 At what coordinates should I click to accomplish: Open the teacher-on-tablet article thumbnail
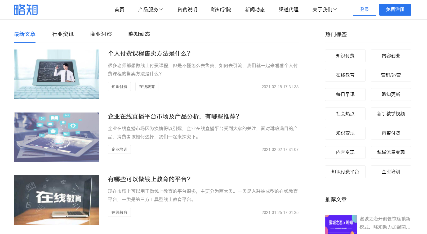point(56,74)
